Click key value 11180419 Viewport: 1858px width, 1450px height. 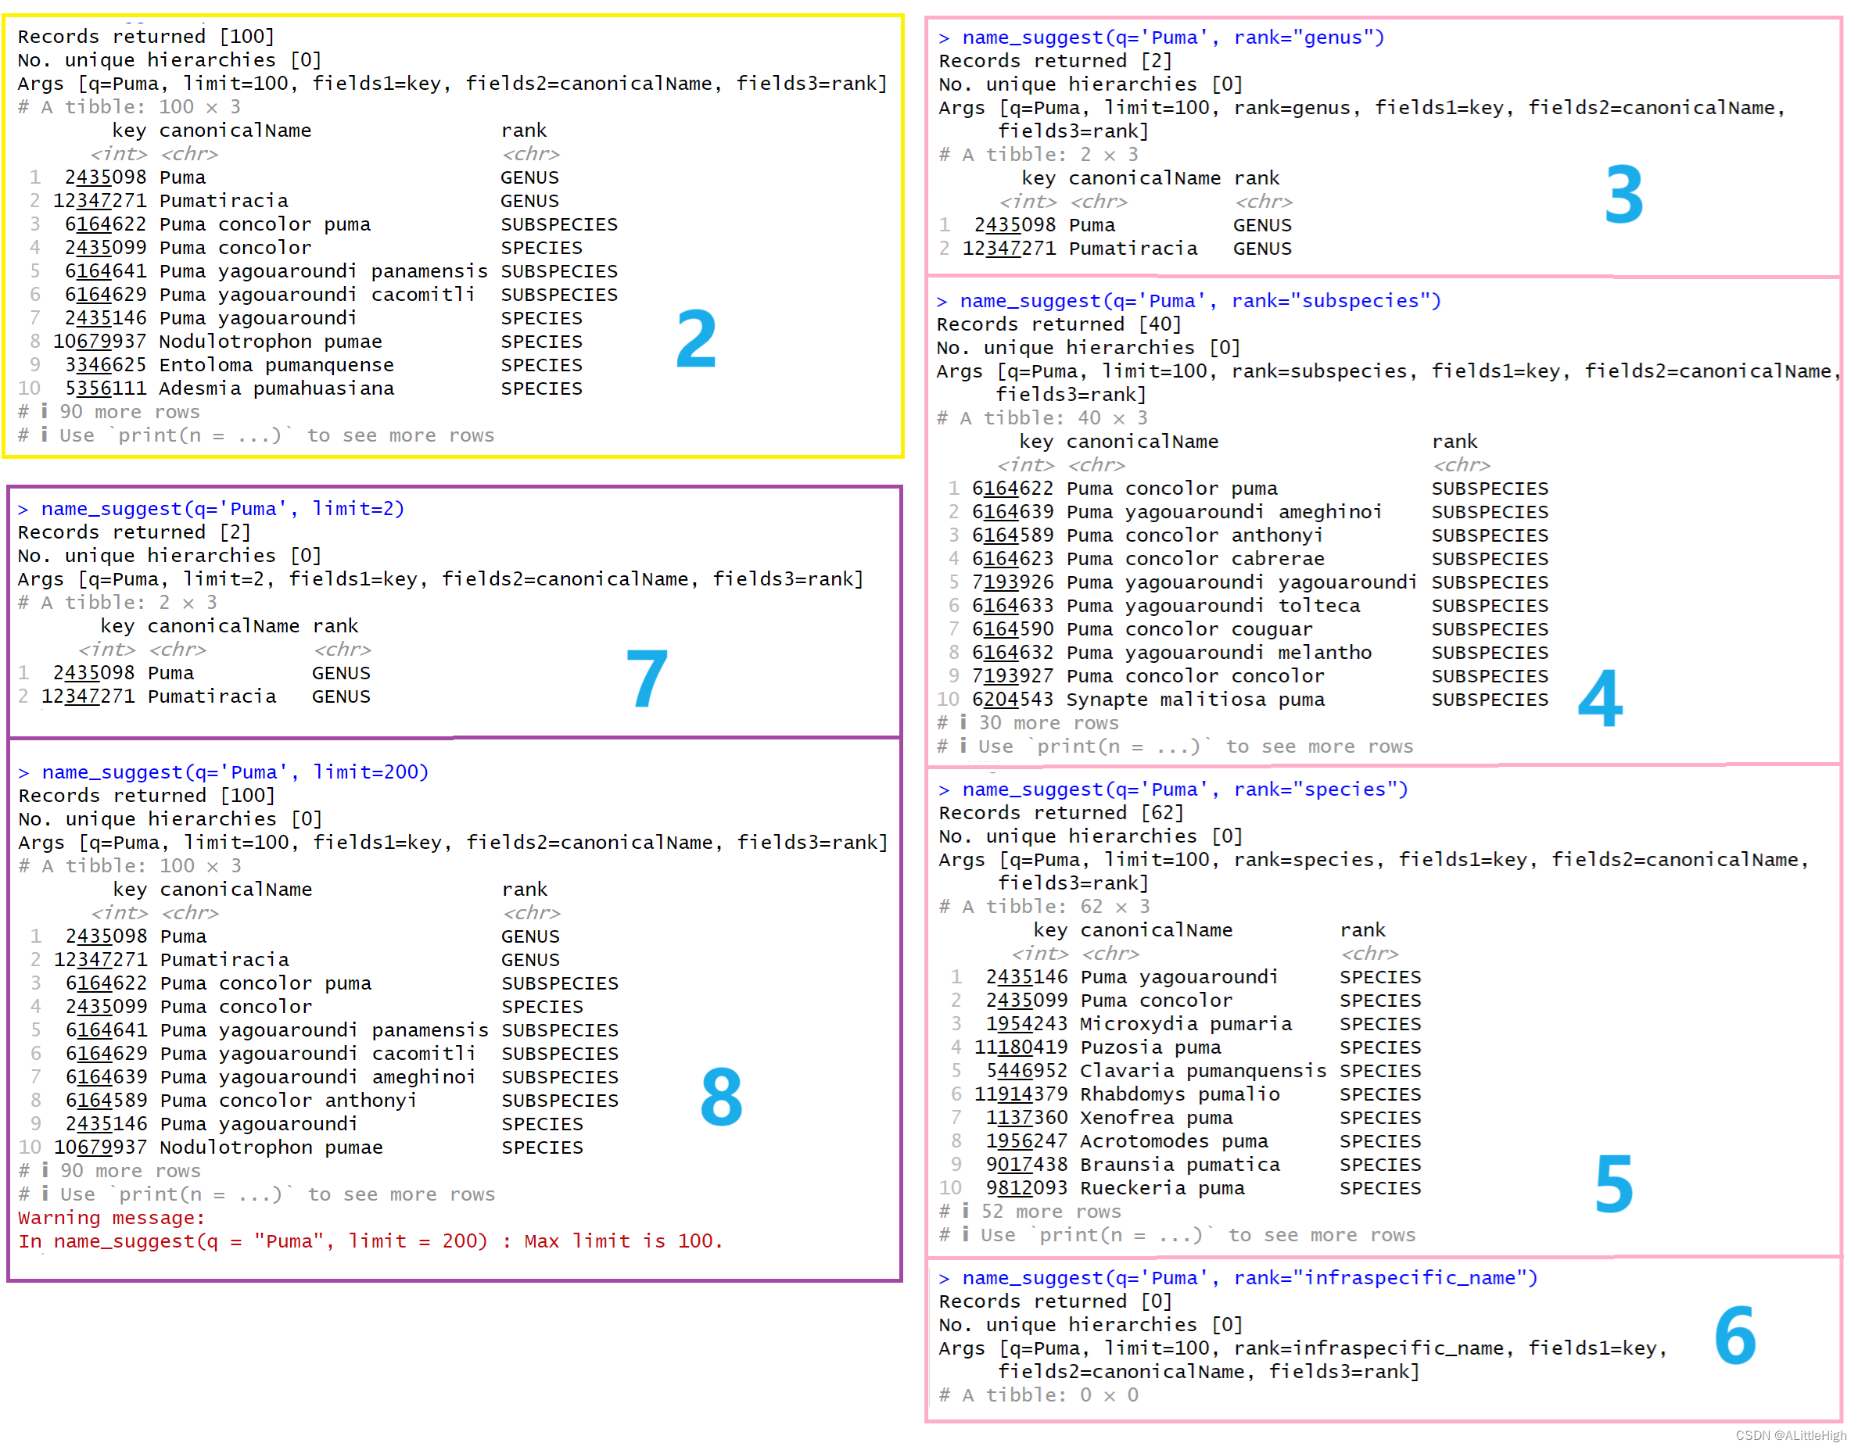[x=1020, y=1048]
